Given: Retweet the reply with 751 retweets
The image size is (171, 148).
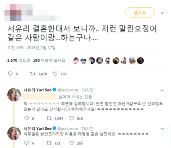Looking at the screenshot, I should point(49,143).
